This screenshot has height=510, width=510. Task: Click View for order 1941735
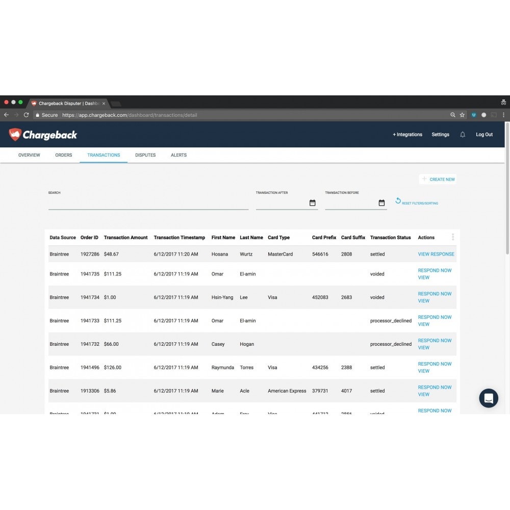[x=423, y=277]
